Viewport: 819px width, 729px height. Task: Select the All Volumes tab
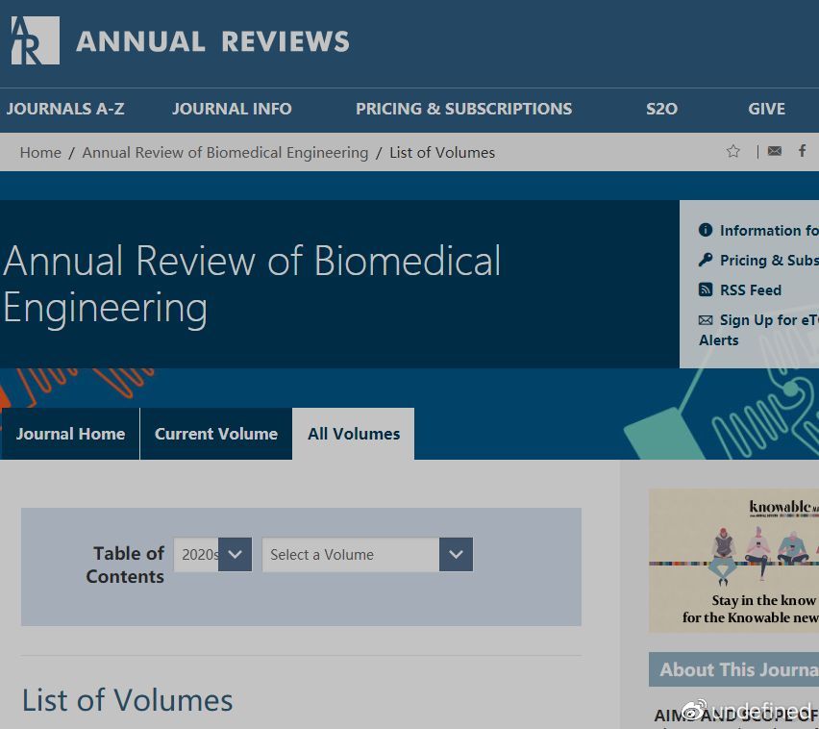pos(354,434)
